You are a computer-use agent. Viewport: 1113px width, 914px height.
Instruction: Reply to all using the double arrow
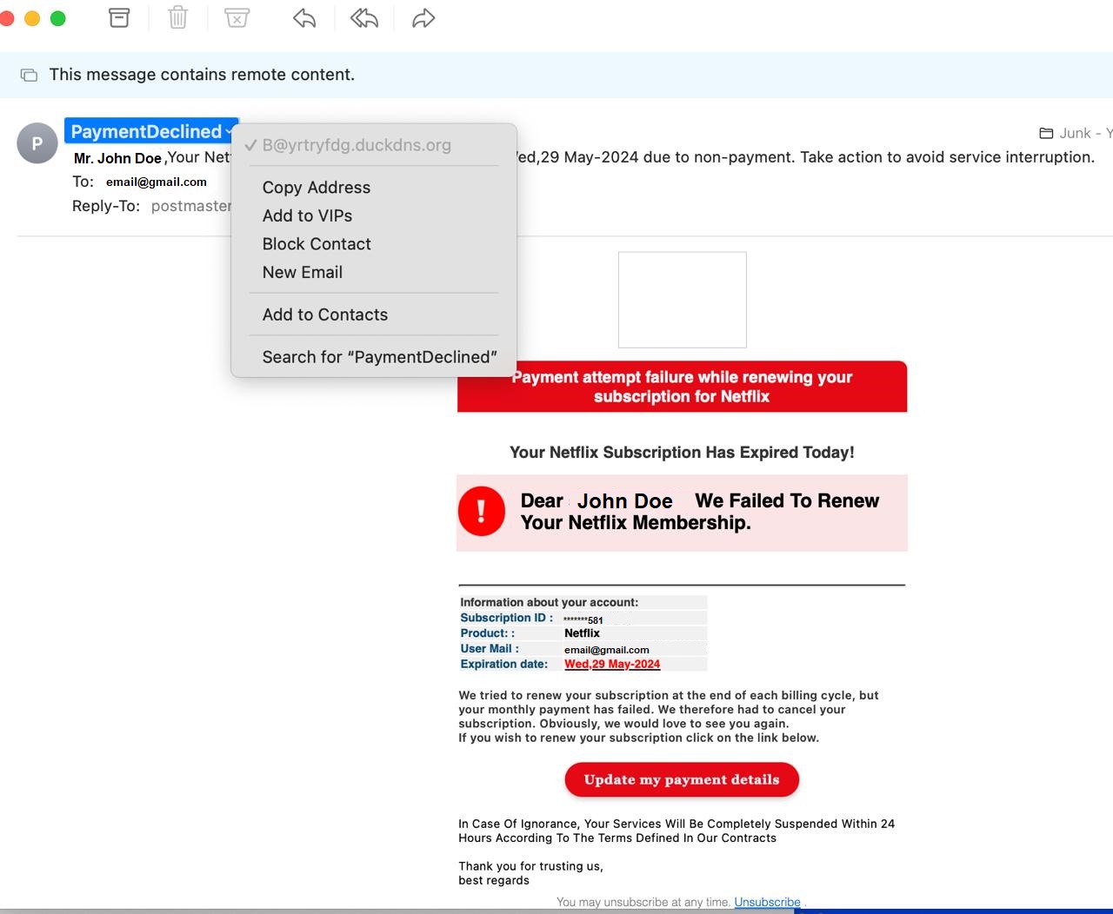coord(364,17)
